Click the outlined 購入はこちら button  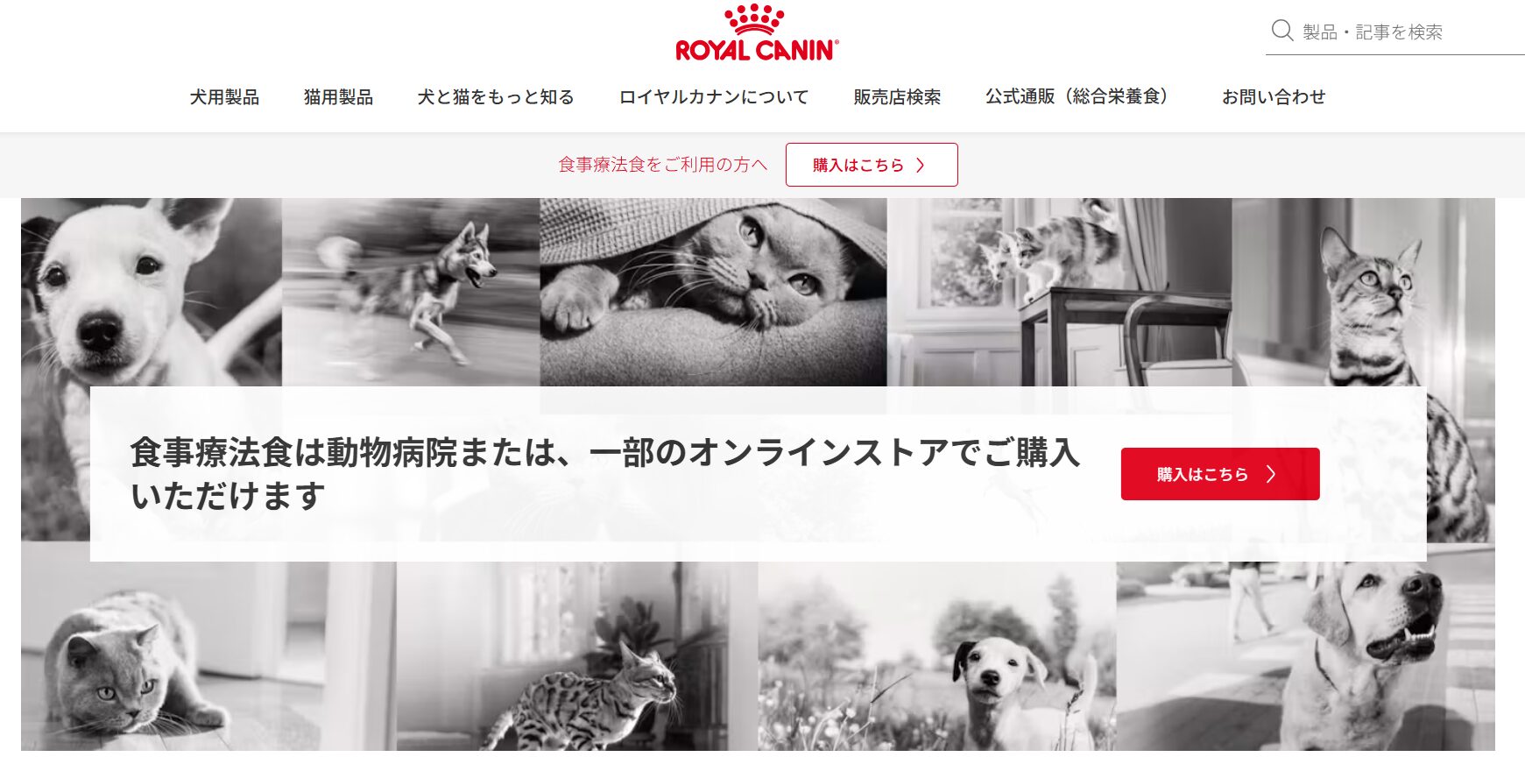coord(872,165)
